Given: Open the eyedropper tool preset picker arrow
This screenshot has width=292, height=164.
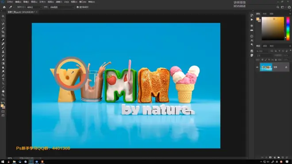Looking at the screenshot, I should click(13, 7).
